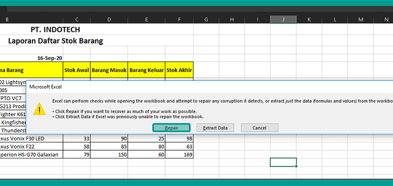Select column G header

tap(206, 20)
